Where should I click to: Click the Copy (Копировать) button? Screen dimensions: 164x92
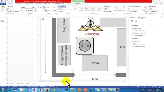coord(11,9)
